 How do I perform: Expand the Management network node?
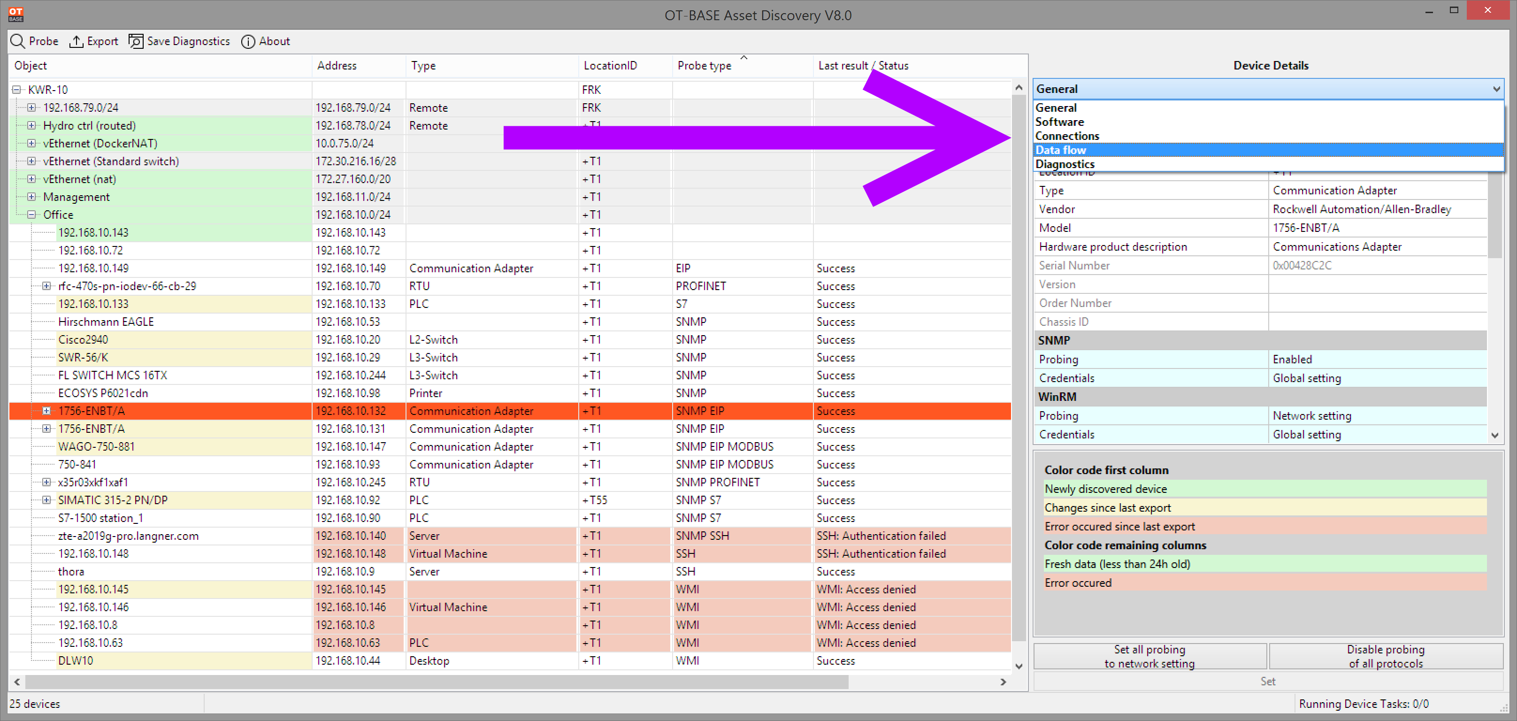tap(32, 197)
